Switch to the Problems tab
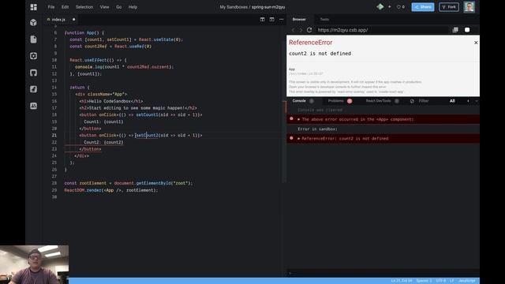The height and width of the screenshot is (284, 505). 336,101
